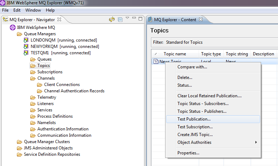Click the Listeners folder icon

click(33, 104)
